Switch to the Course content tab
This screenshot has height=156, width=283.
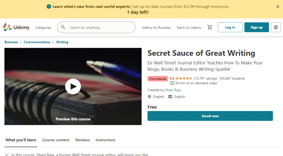pos(56,140)
